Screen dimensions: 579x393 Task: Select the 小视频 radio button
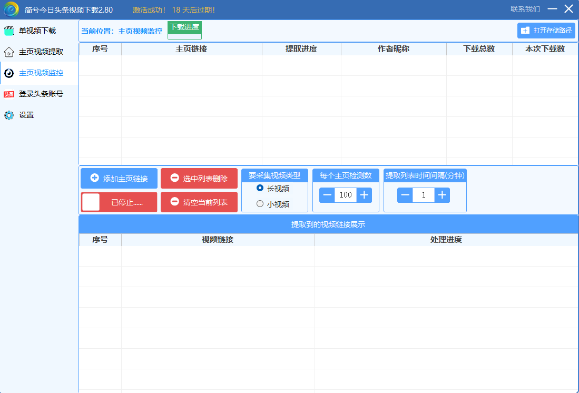click(260, 204)
